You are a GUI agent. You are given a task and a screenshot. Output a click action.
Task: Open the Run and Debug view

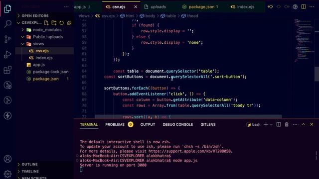coord(7,55)
